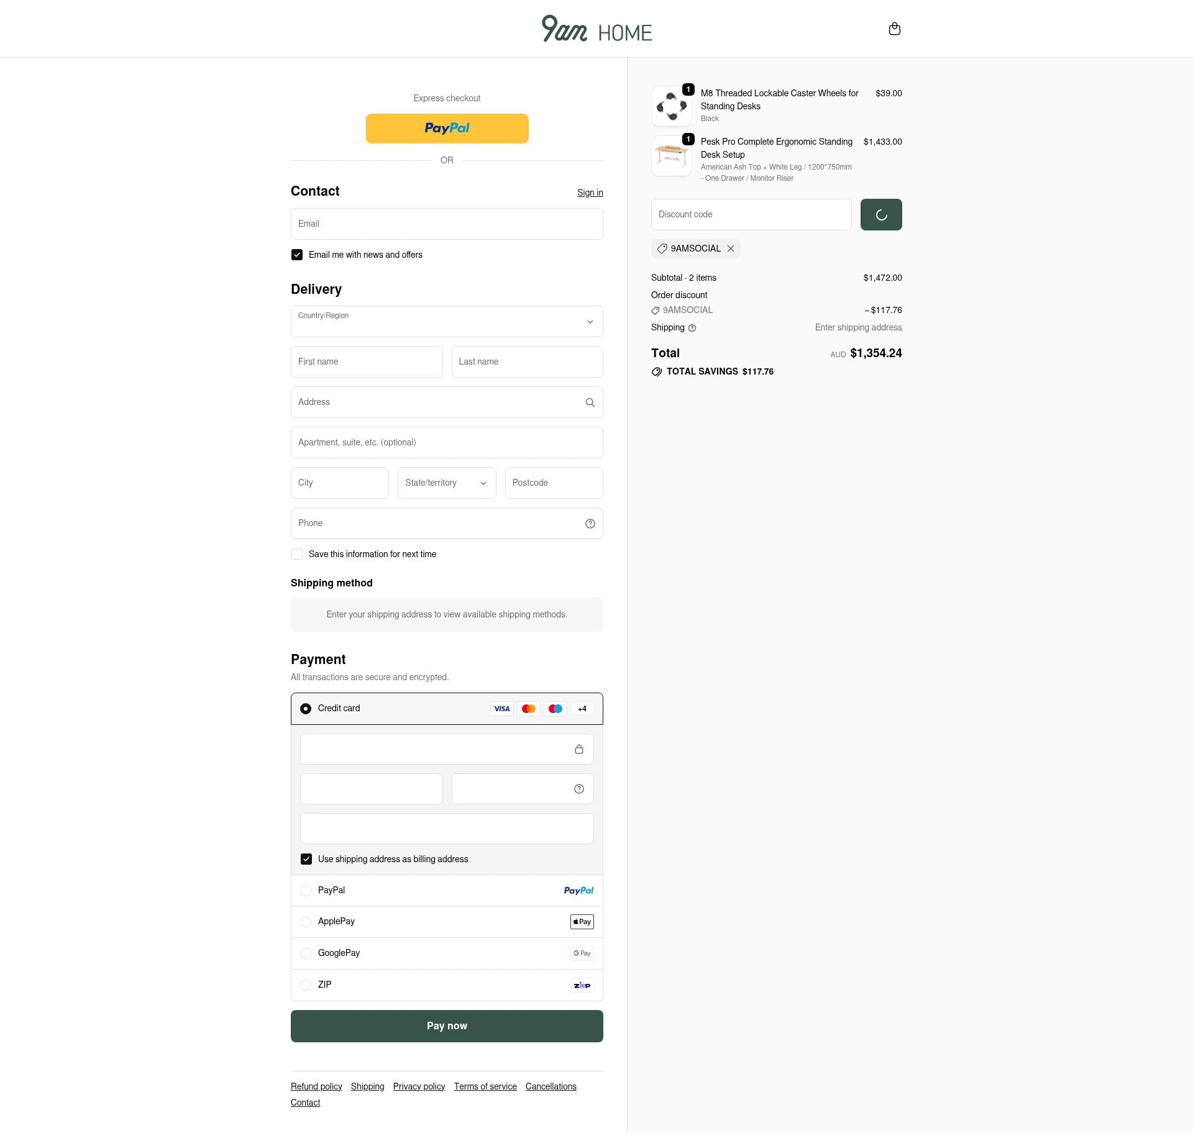1193x1133 pixels.
Task: Click the help icon in the security code field
Action: [578, 789]
